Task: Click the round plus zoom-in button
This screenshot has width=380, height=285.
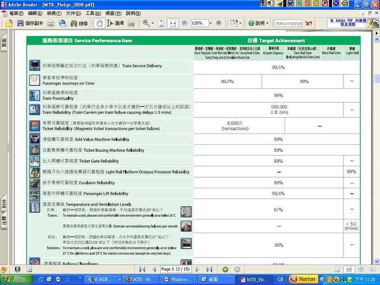Action: click(219, 23)
